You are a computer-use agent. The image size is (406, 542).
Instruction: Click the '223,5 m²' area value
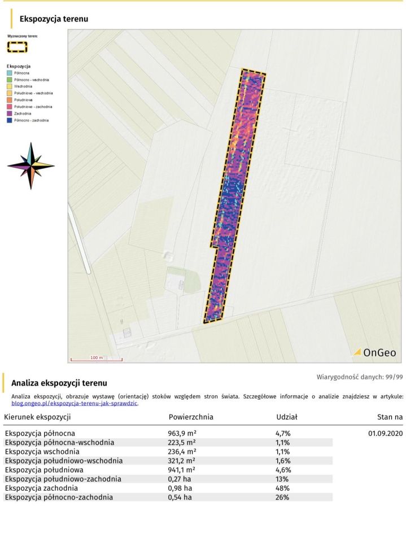tap(182, 443)
